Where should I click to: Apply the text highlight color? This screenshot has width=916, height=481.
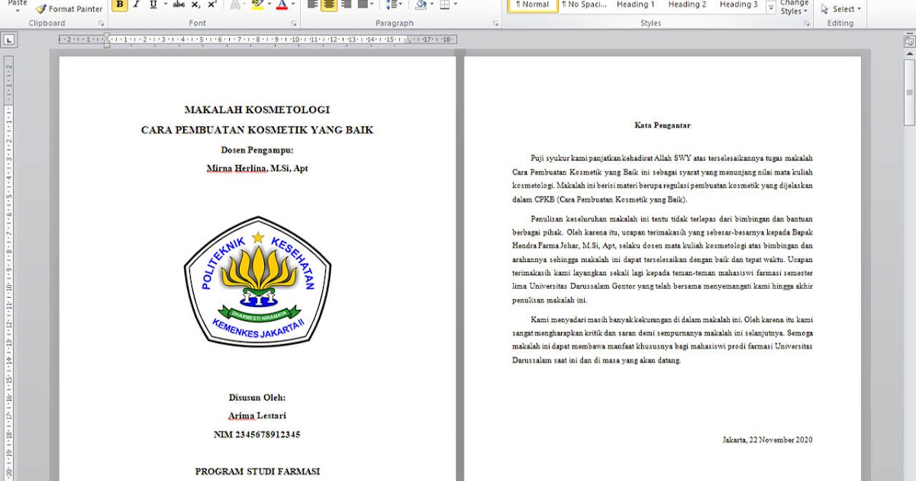tap(257, 5)
